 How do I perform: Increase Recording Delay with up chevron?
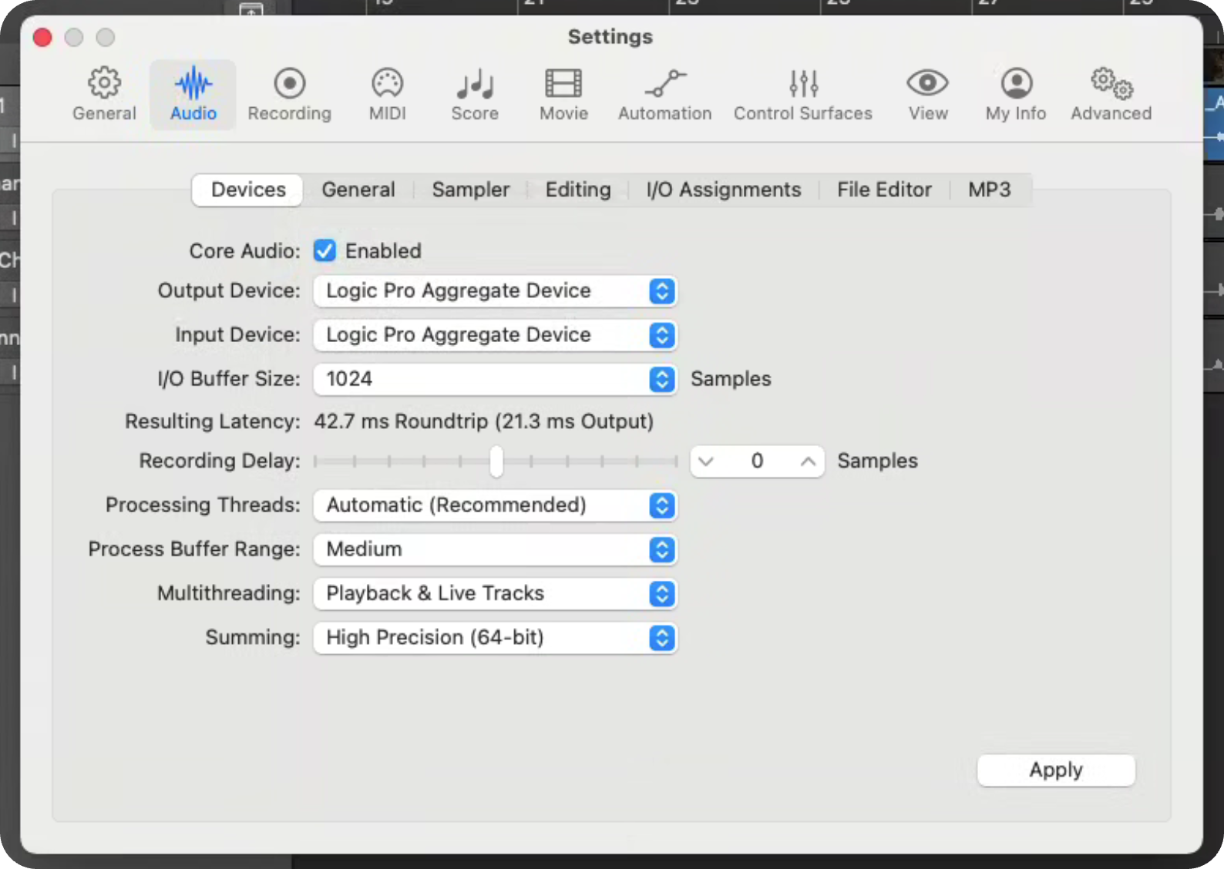coord(808,461)
